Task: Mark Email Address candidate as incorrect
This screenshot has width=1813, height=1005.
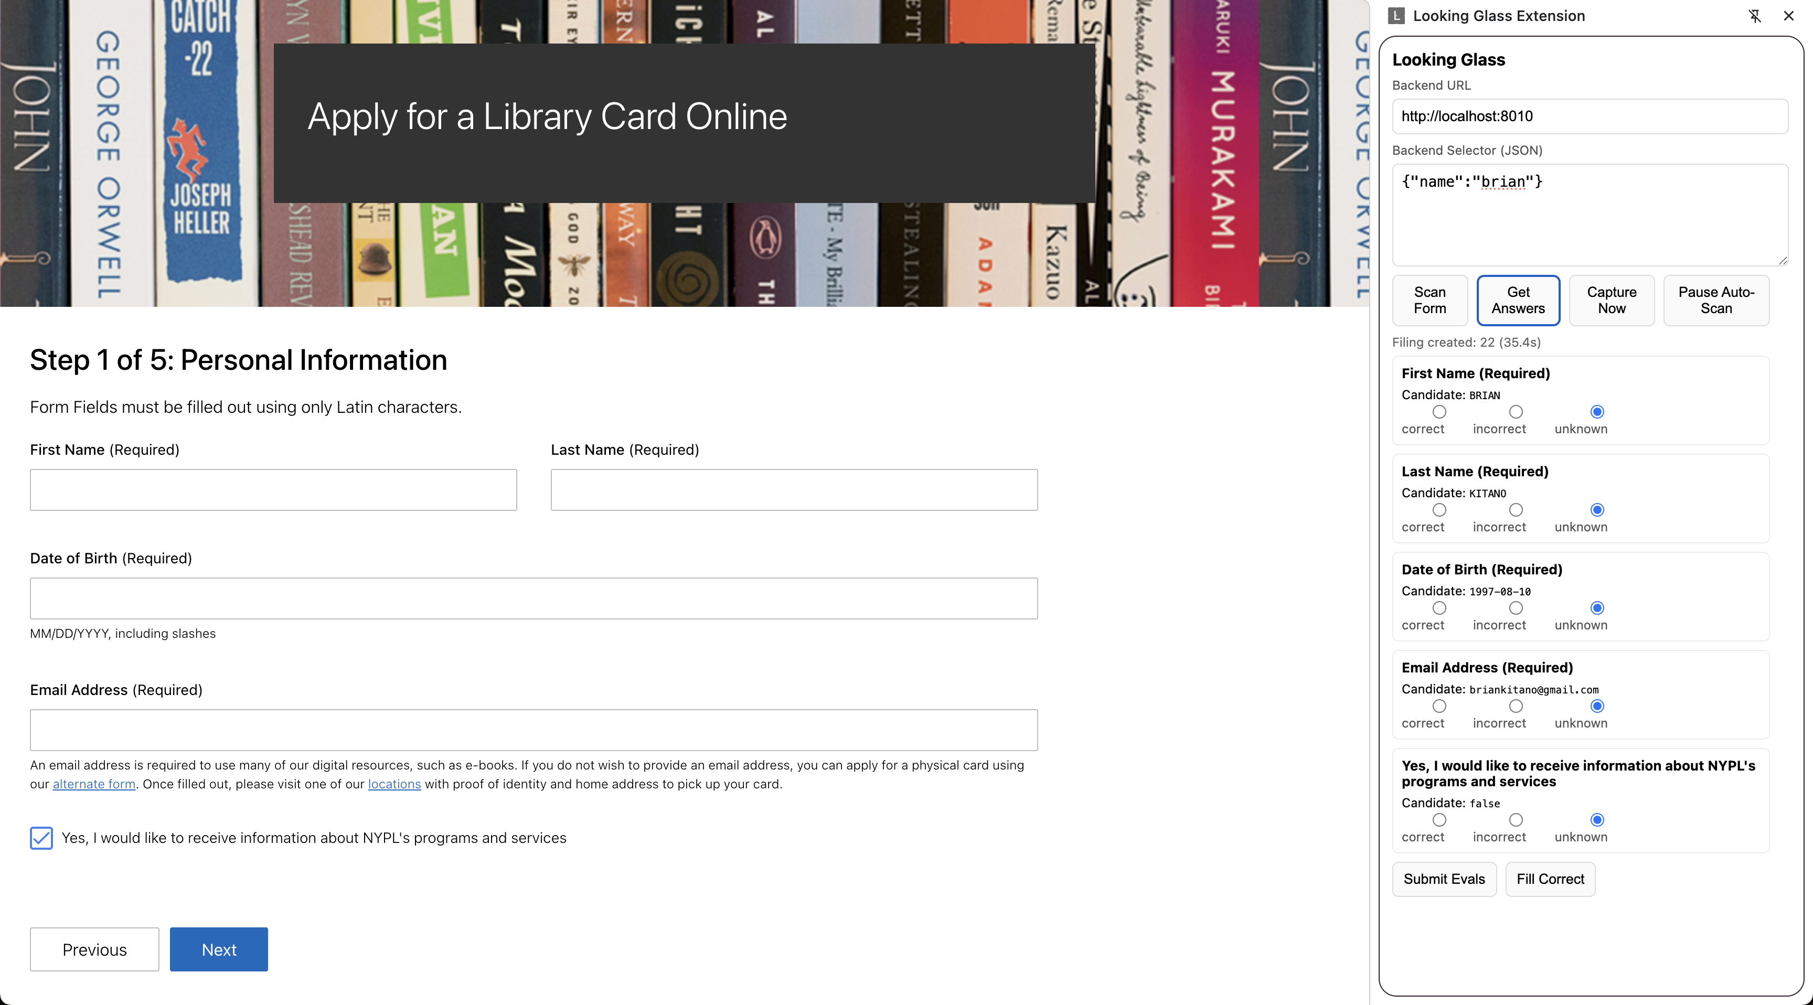Action: tap(1516, 706)
